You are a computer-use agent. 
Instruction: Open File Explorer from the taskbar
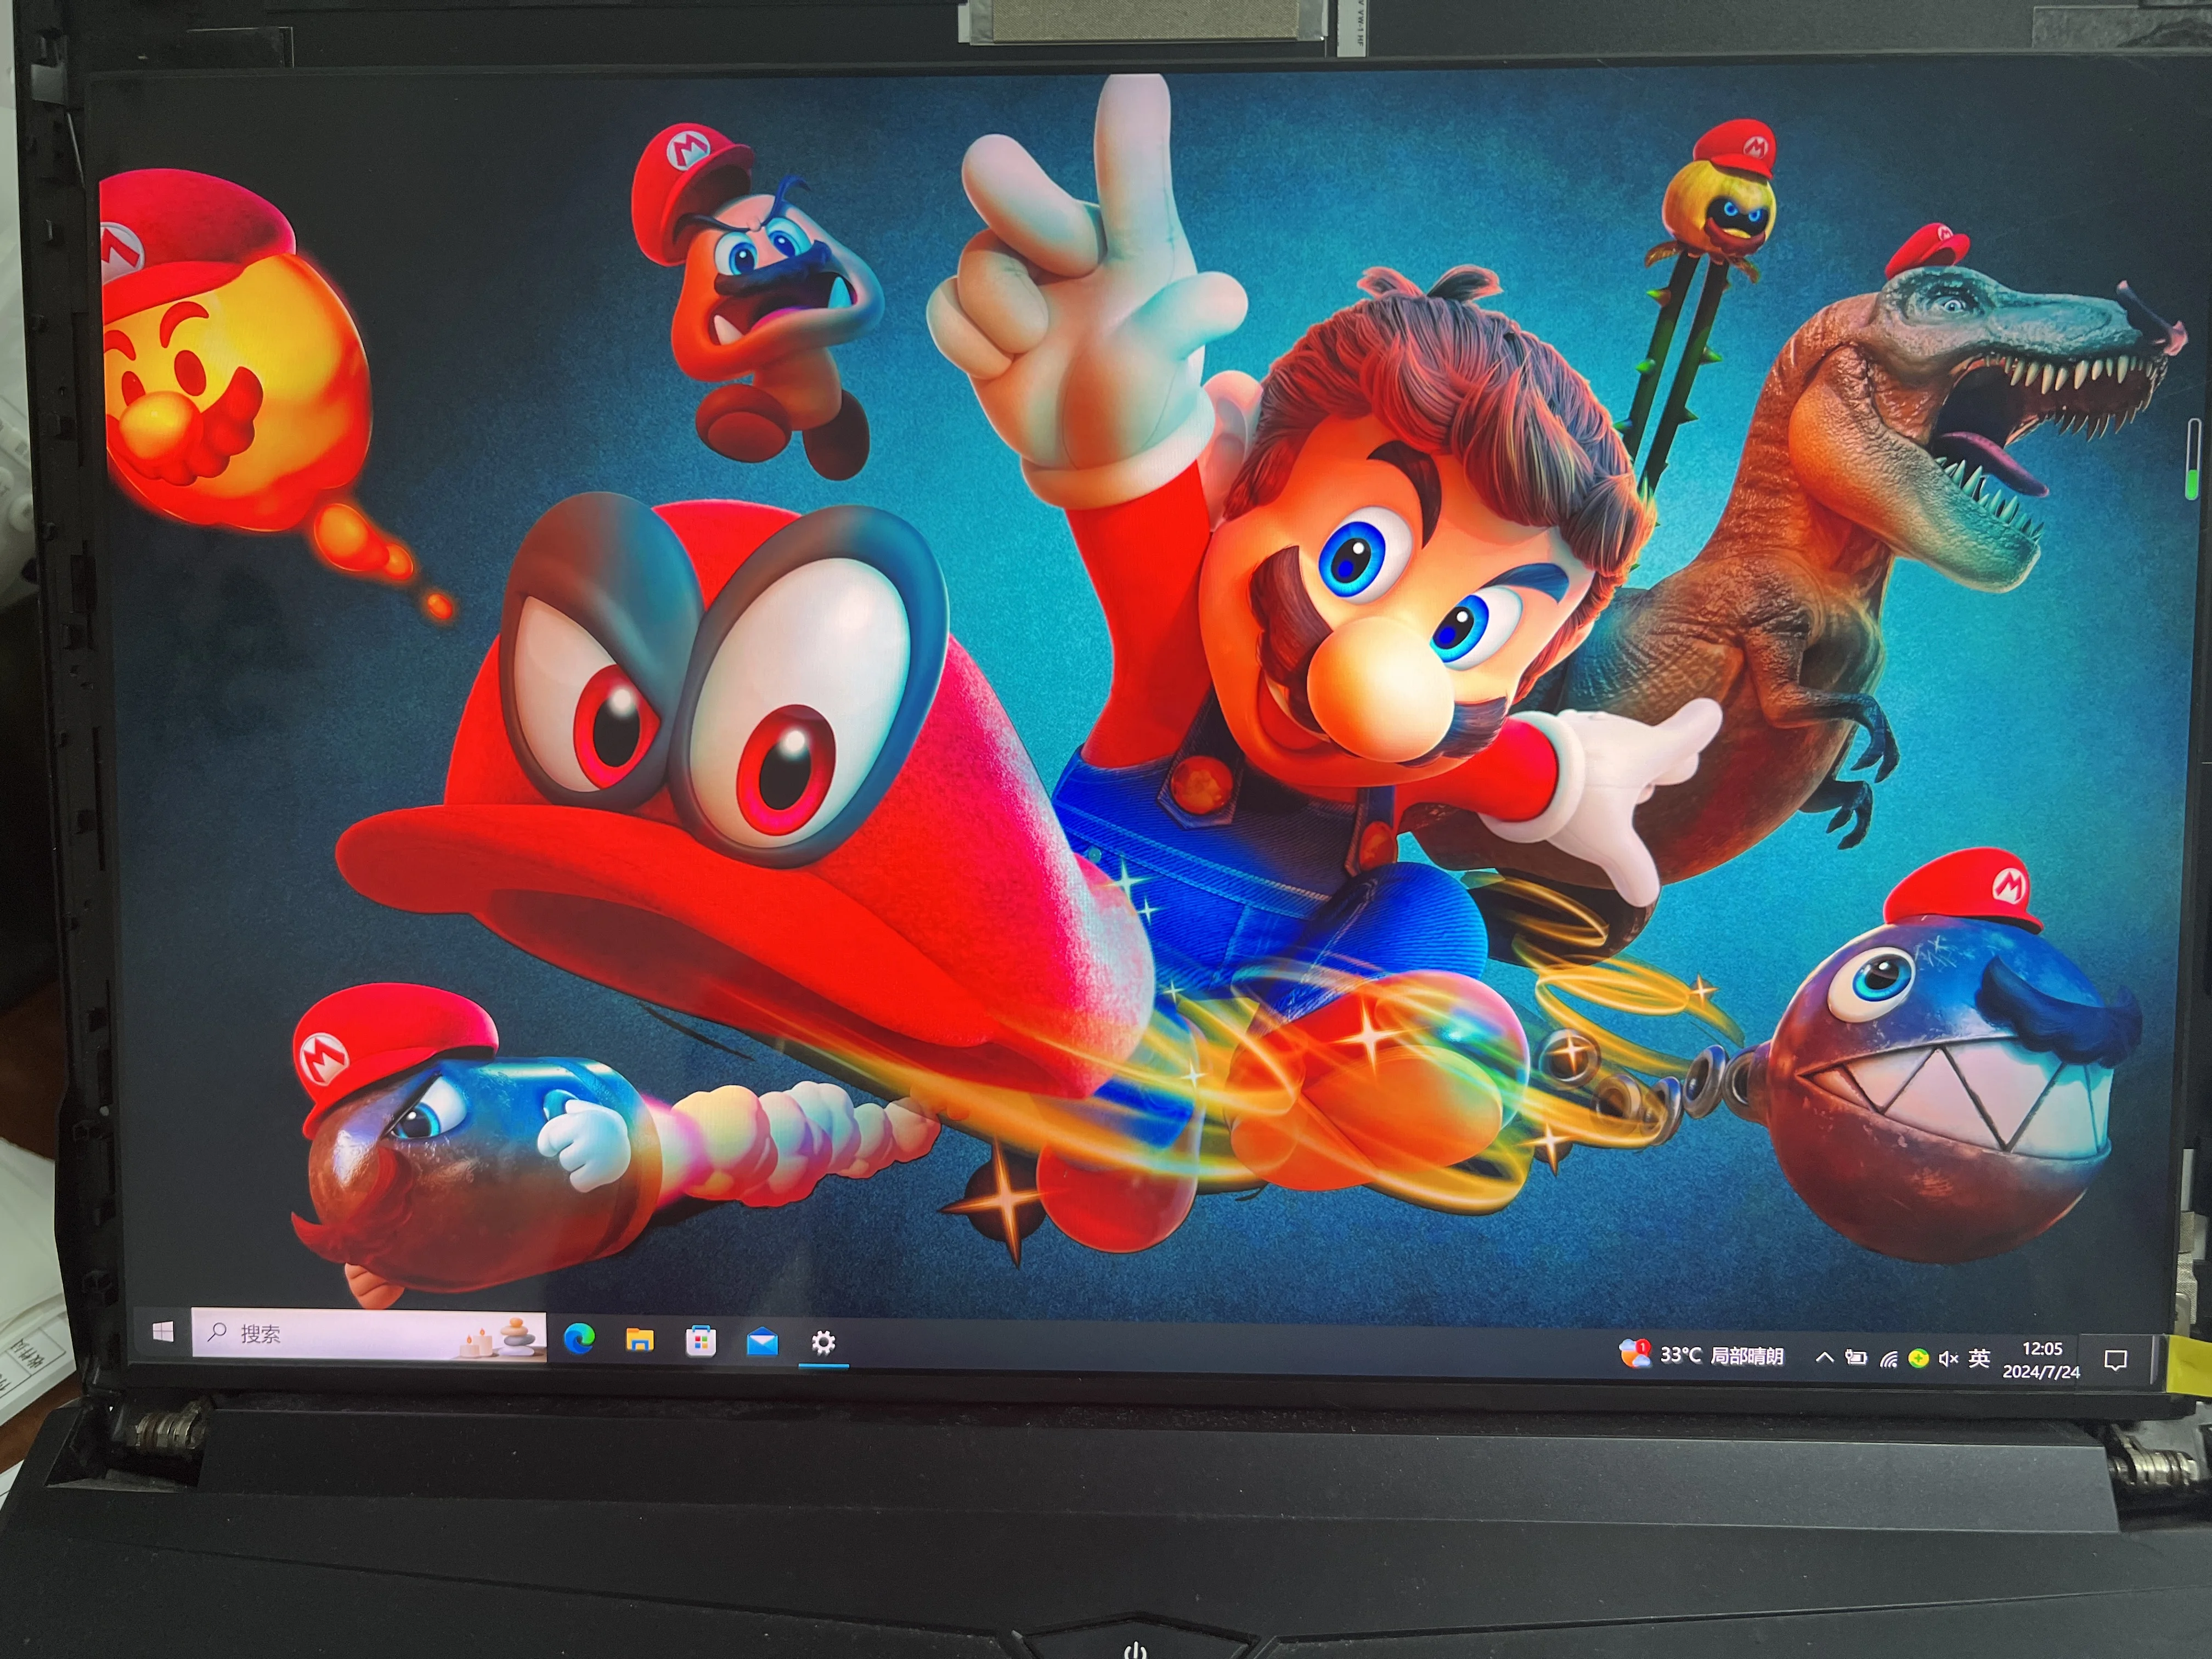pos(640,1339)
